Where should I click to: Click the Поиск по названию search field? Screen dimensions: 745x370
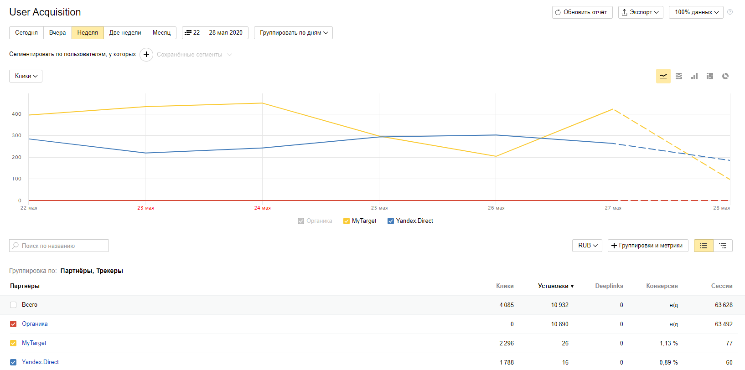pyautogui.click(x=59, y=246)
